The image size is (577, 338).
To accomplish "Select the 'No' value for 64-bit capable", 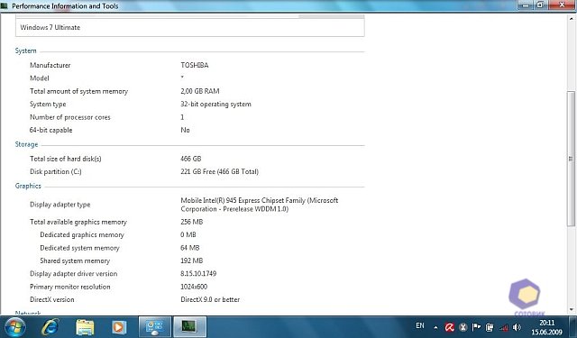I will tap(185, 130).
